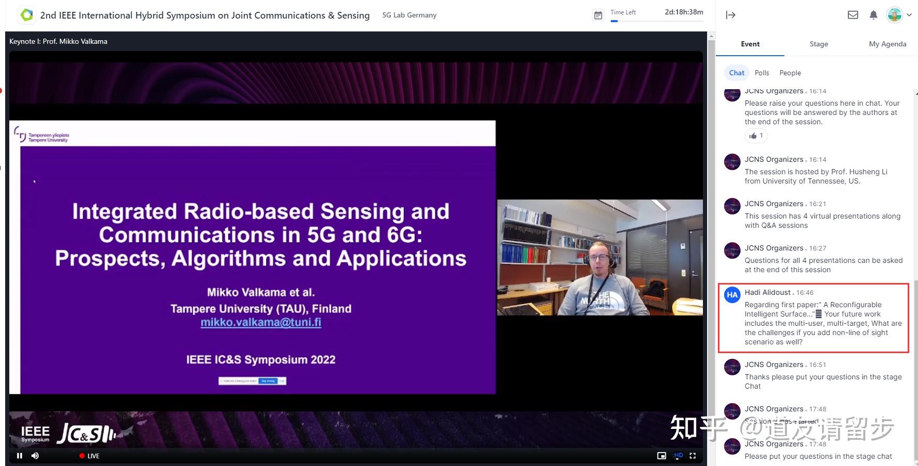This screenshot has width=918, height=466.
Task: Toggle the thumbs-up reaction on the organizers' message
Action: coord(756,136)
